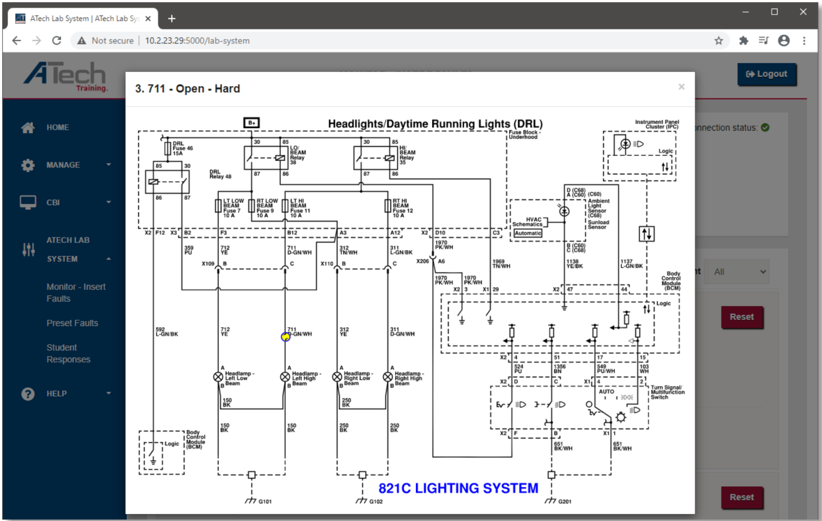Click the ATech Lab System sliders icon

coord(28,250)
